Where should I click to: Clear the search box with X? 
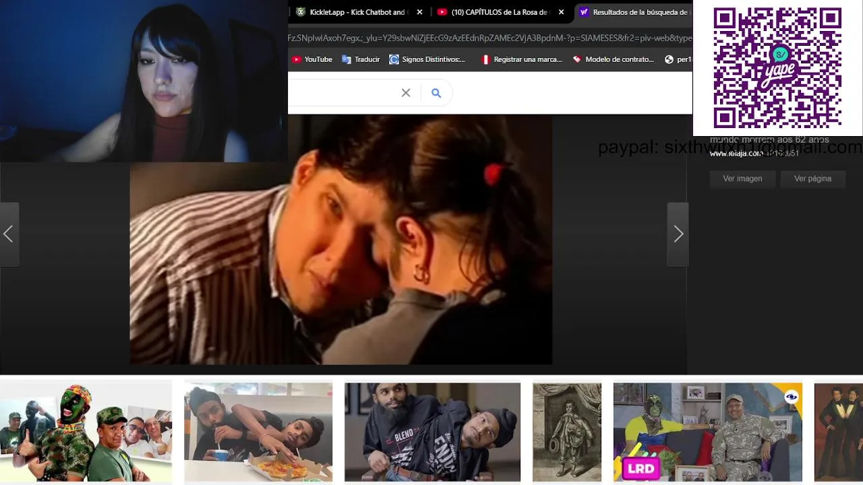pos(406,93)
